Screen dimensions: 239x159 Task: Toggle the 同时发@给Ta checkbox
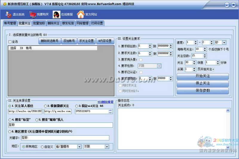[x=120, y=91]
